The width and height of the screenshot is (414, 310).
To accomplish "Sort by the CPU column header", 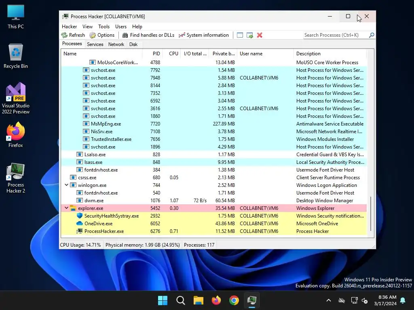I will click(x=171, y=54).
